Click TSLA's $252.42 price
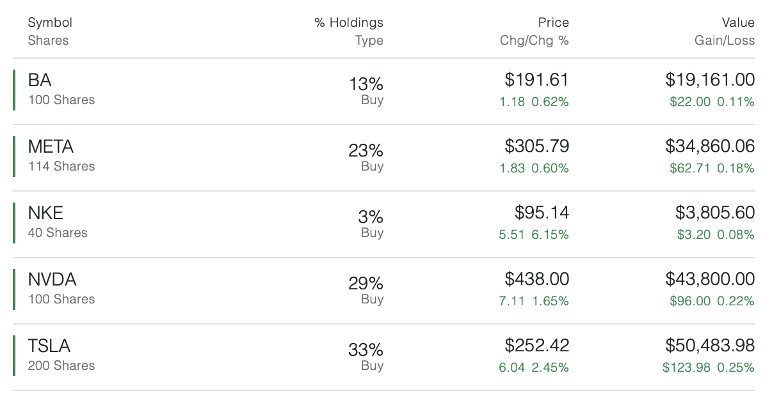Screen dimensions: 772x405 point(536,346)
